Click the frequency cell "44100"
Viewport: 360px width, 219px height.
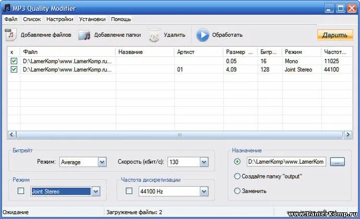[331, 69]
